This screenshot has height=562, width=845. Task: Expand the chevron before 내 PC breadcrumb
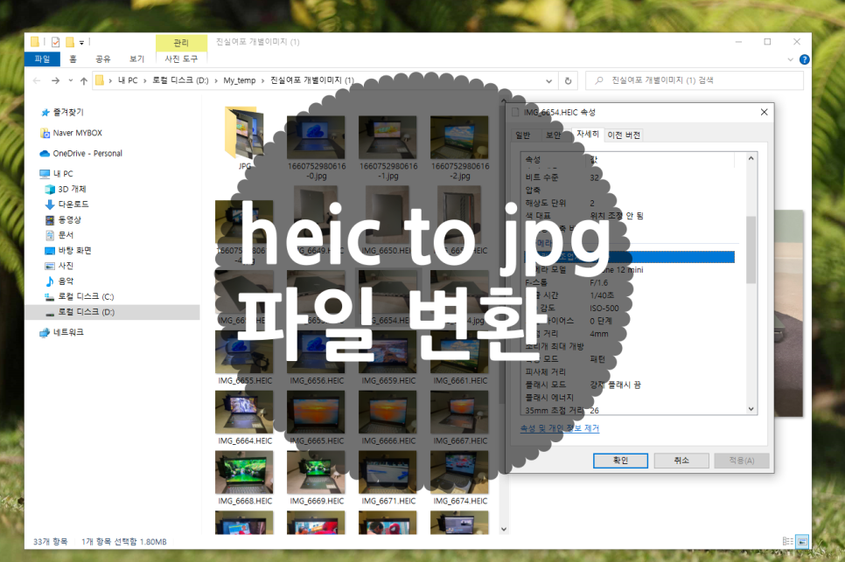click(110, 80)
